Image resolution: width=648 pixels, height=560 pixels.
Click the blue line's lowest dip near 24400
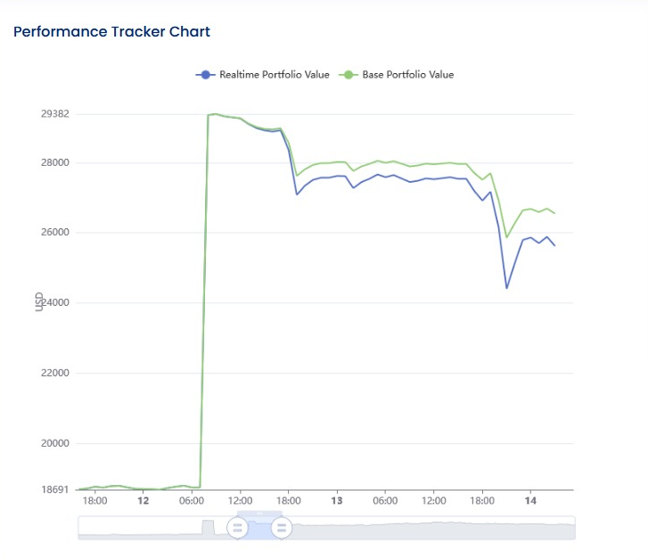pyautogui.click(x=507, y=287)
